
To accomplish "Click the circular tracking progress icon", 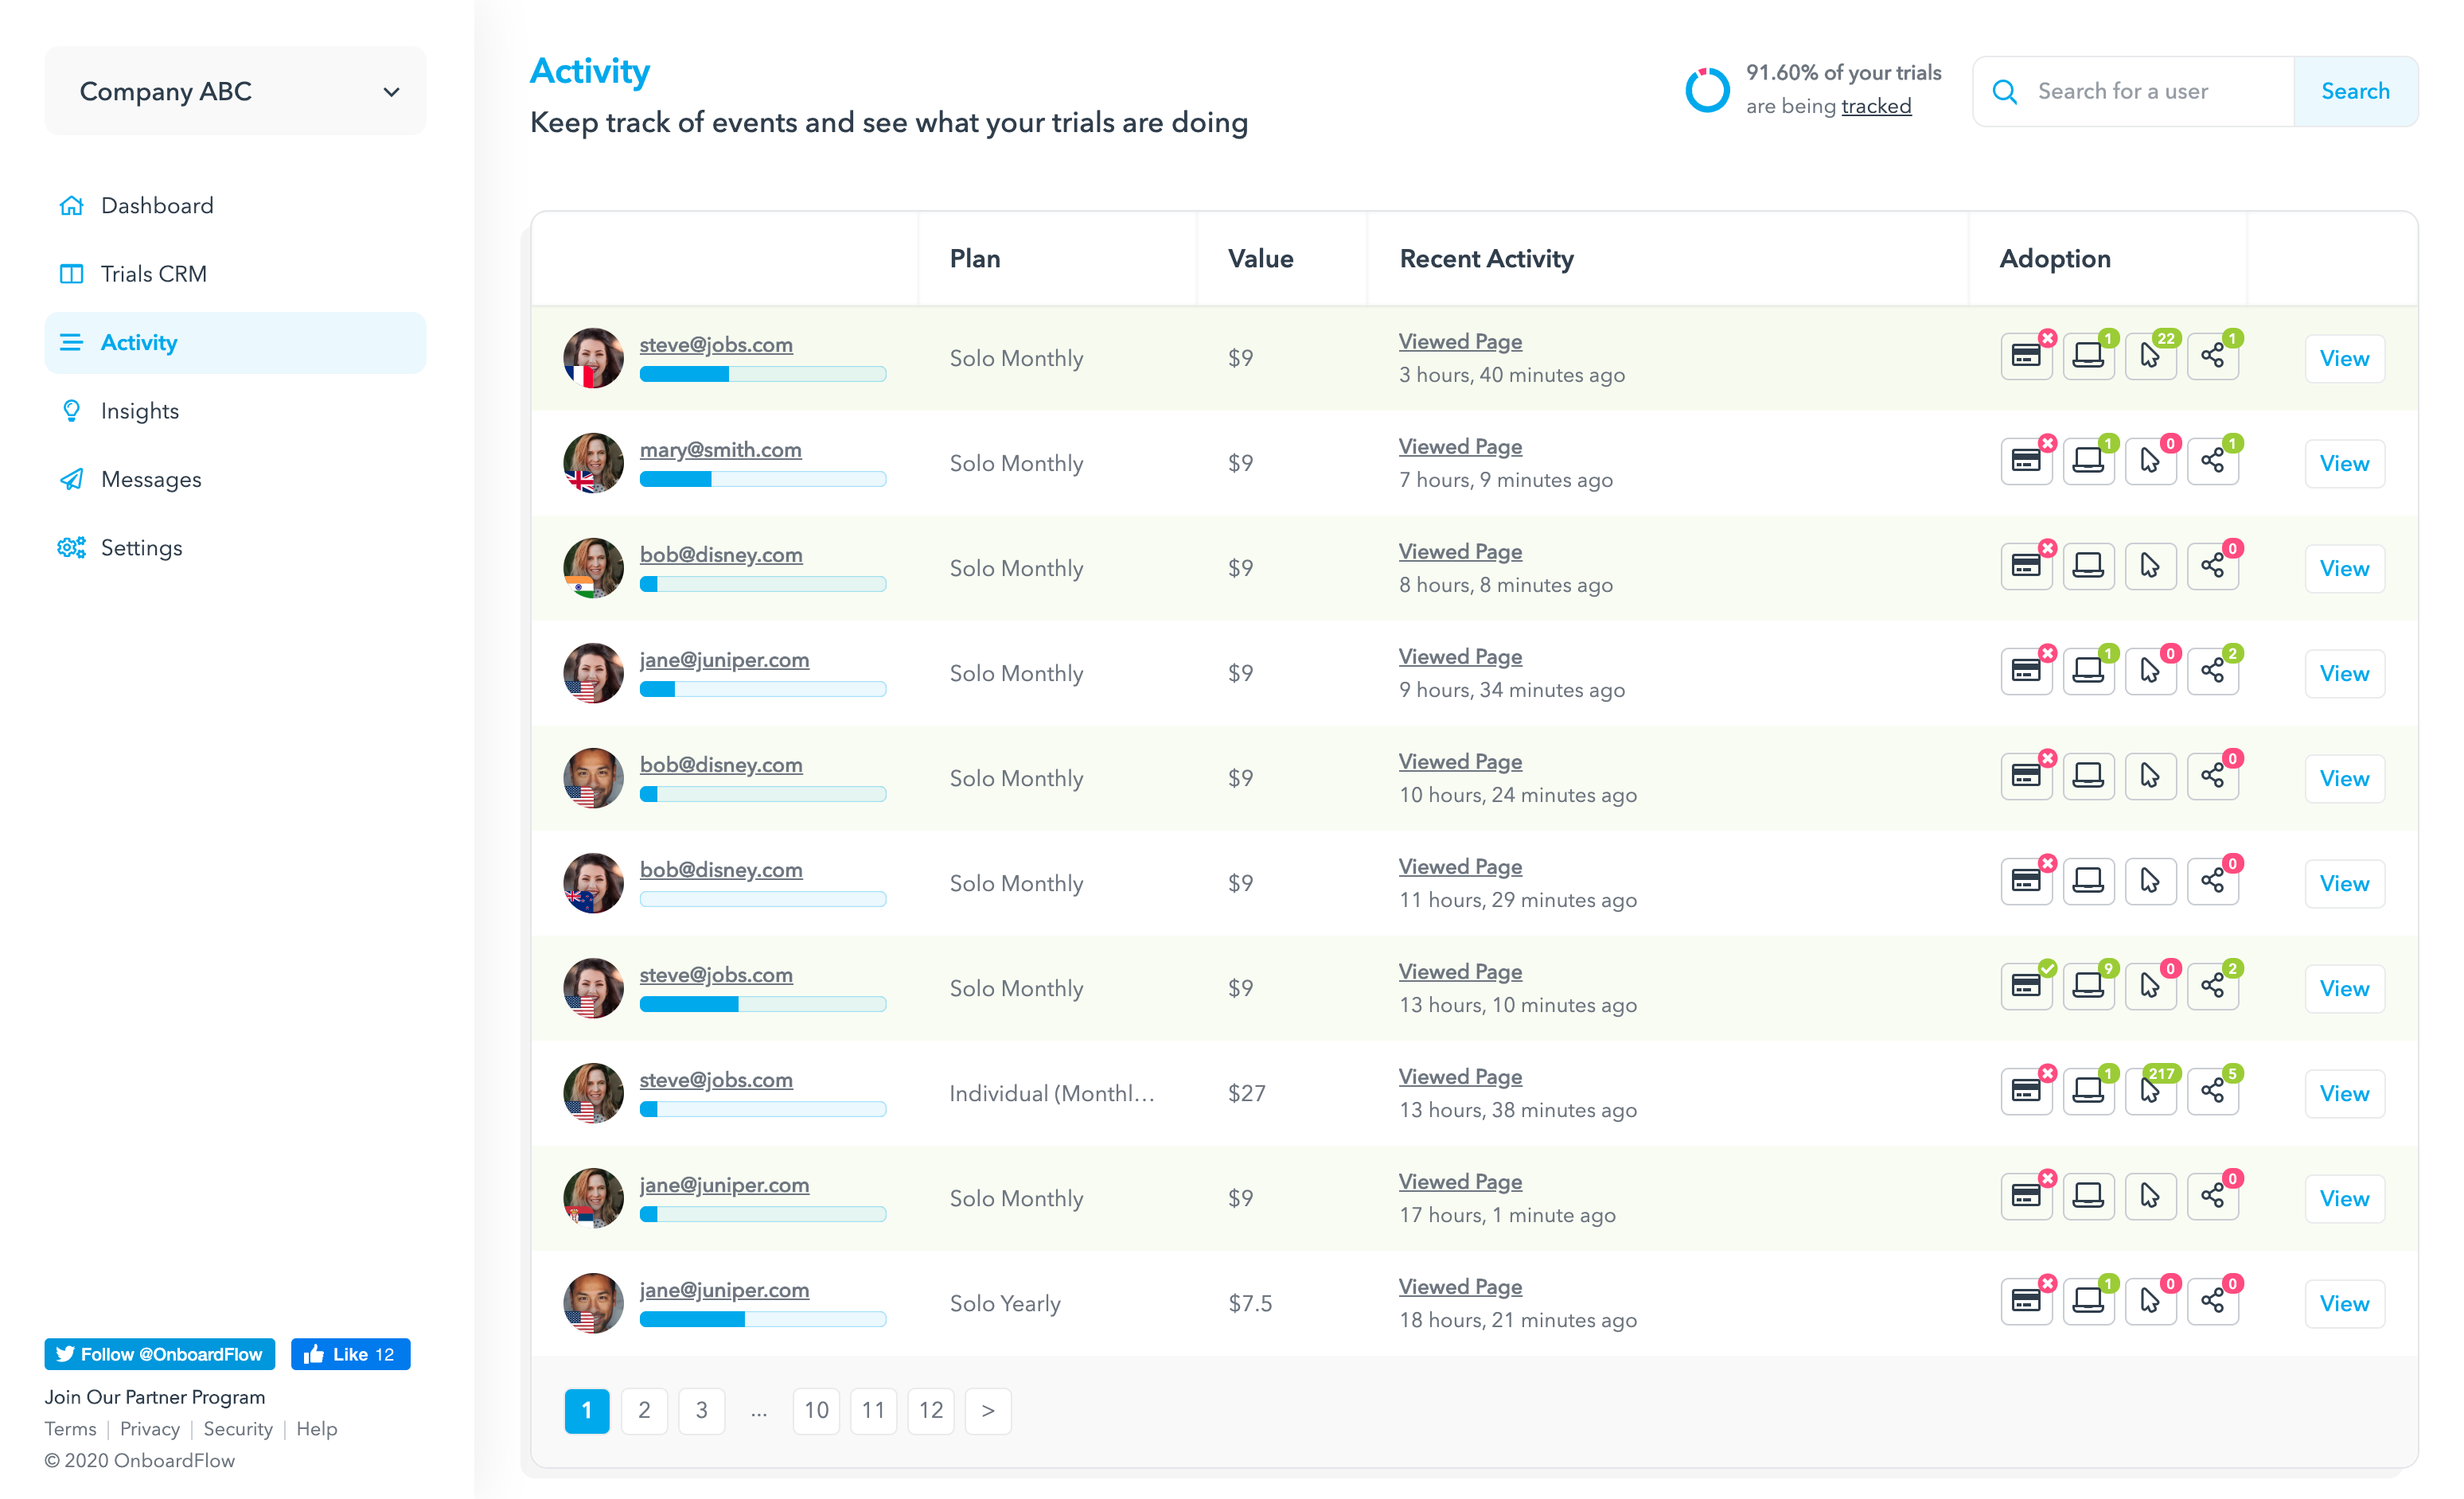I will [1707, 91].
